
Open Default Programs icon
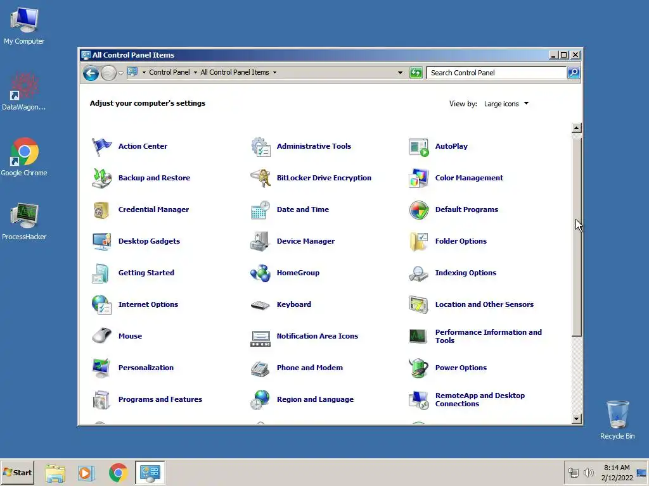coord(418,210)
